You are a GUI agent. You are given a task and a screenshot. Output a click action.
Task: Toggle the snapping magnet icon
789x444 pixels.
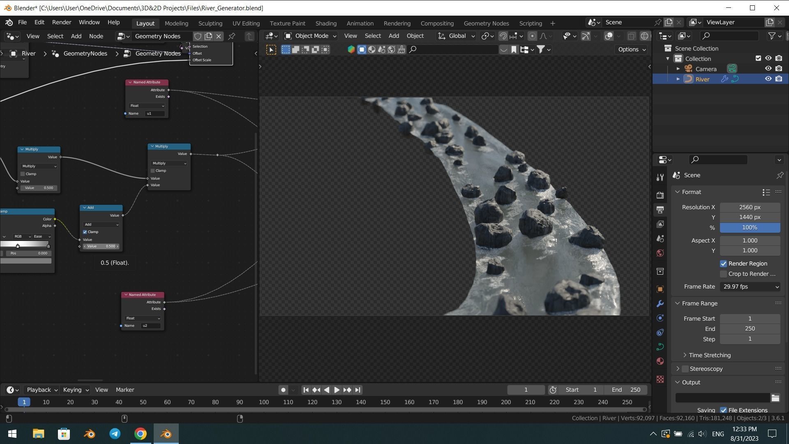(x=503, y=36)
